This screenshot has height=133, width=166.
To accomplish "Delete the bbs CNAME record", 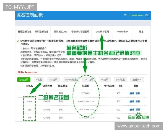I will (x=132, y=109).
